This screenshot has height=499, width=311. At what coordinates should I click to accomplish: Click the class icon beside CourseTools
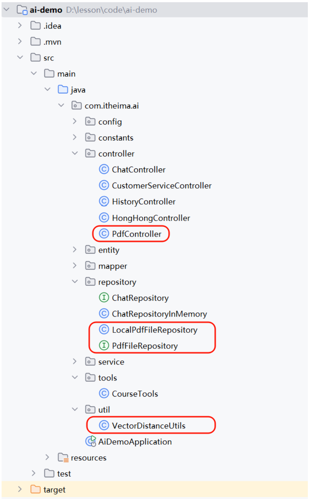[x=104, y=393]
